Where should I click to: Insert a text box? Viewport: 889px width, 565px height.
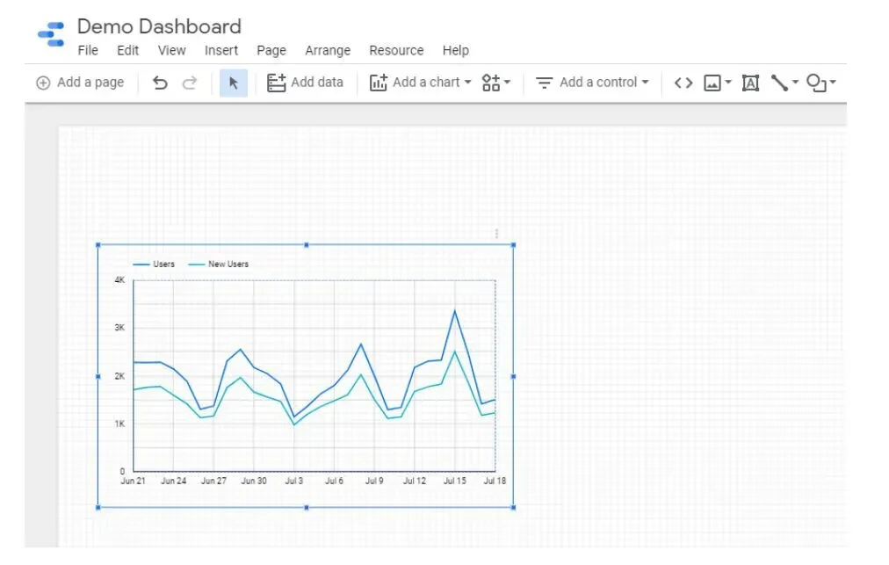click(x=749, y=82)
